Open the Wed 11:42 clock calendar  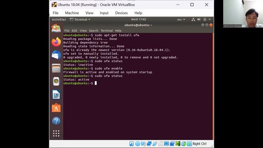click(x=138, y=19)
